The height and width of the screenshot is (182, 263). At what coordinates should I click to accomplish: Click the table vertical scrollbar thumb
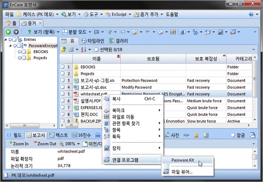(x=255, y=79)
